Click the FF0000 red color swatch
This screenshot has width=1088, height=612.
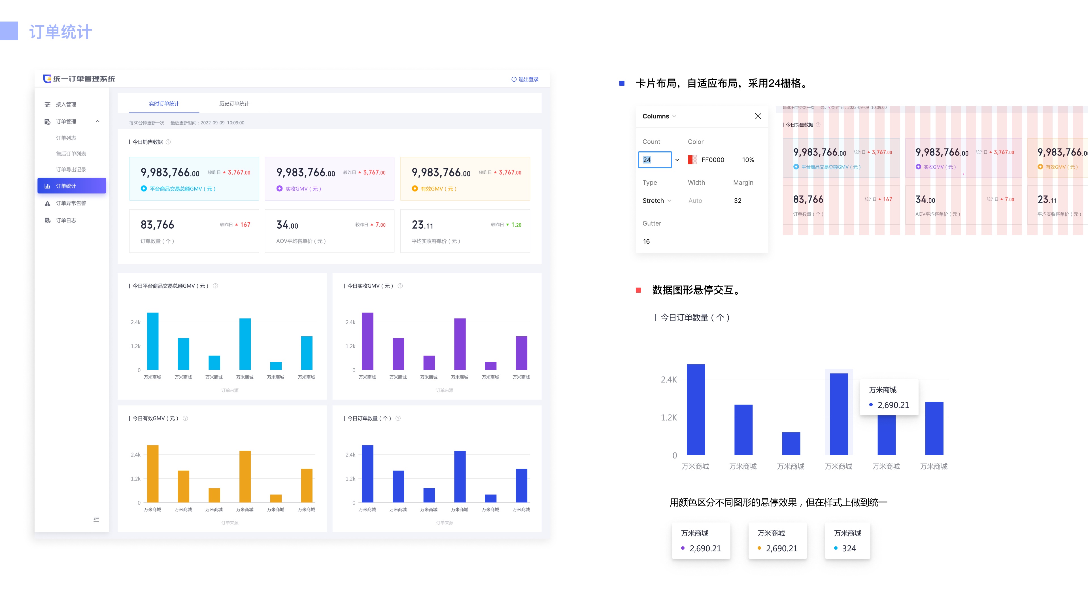click(692, 160)
